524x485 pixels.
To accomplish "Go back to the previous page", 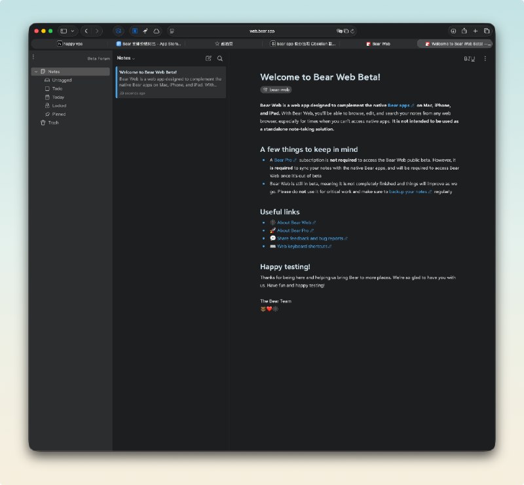I will (x=86, y=31).
